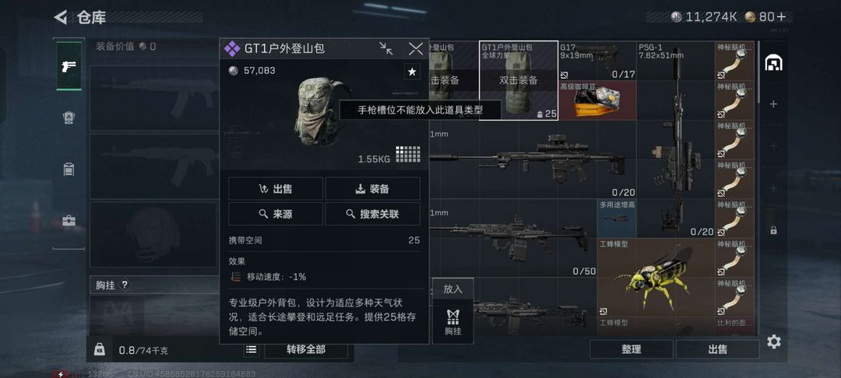
Task: Open the backpack sidebar category
Action: point(69,170)
